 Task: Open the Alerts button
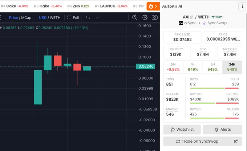point(222,130)
